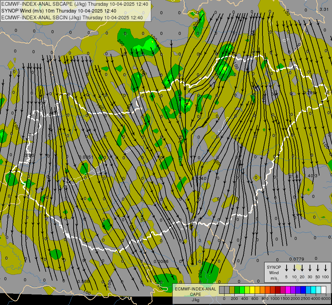This screenshot has width=332, height=305.
Task: Click the 1500 tick label in CAPE legend
Action: click(x=285, y=299)
